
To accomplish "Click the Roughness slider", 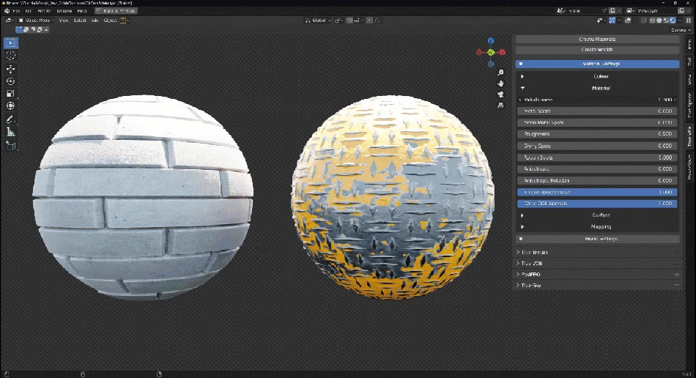I will pyautogui.click(x=597, y=134).
